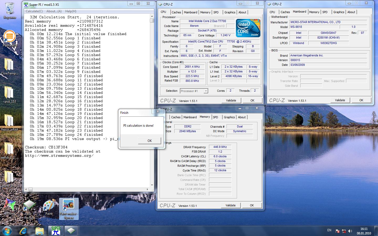Screen dimensions: 378x236
Task: Click the Checksum: CB13F384 line in Super PI
Action: point(46,147)
